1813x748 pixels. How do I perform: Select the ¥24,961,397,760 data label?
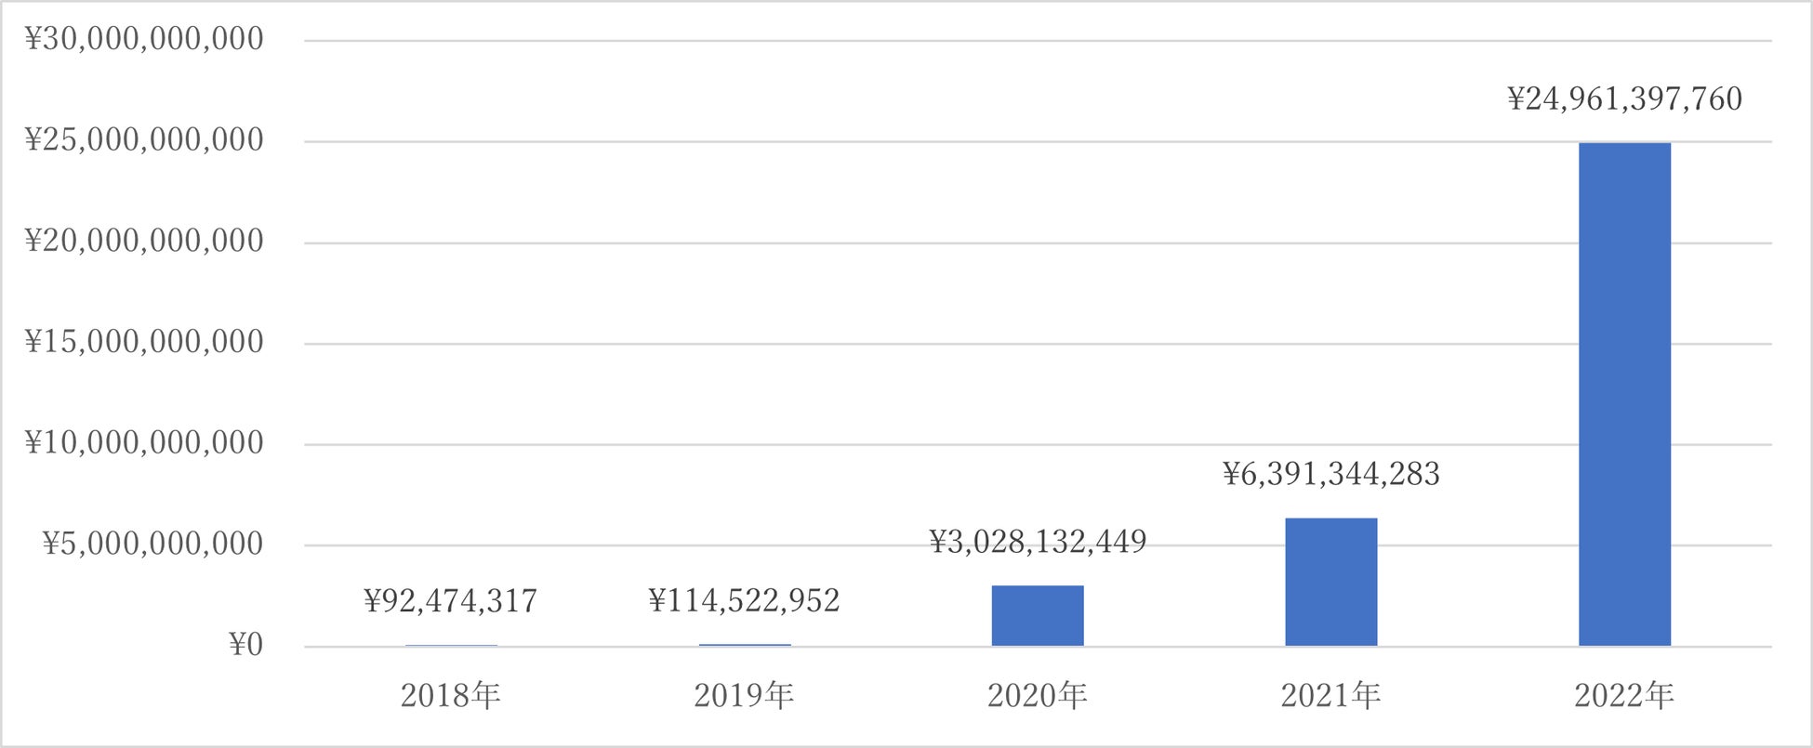[1624, 98]
